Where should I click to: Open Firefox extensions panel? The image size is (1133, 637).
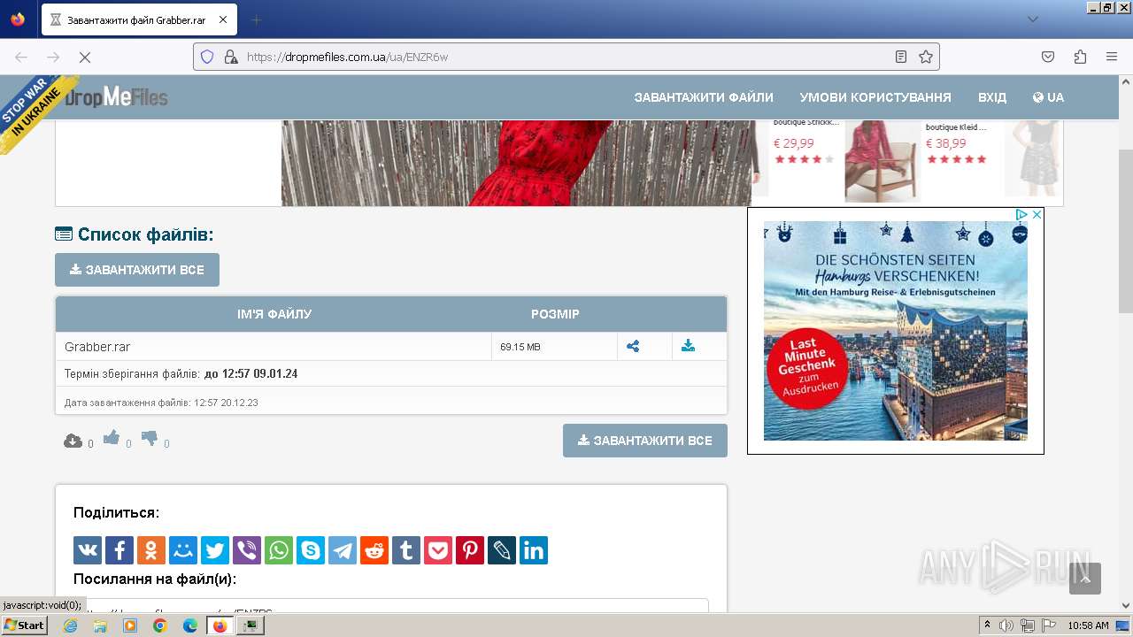click(1080, 57)
